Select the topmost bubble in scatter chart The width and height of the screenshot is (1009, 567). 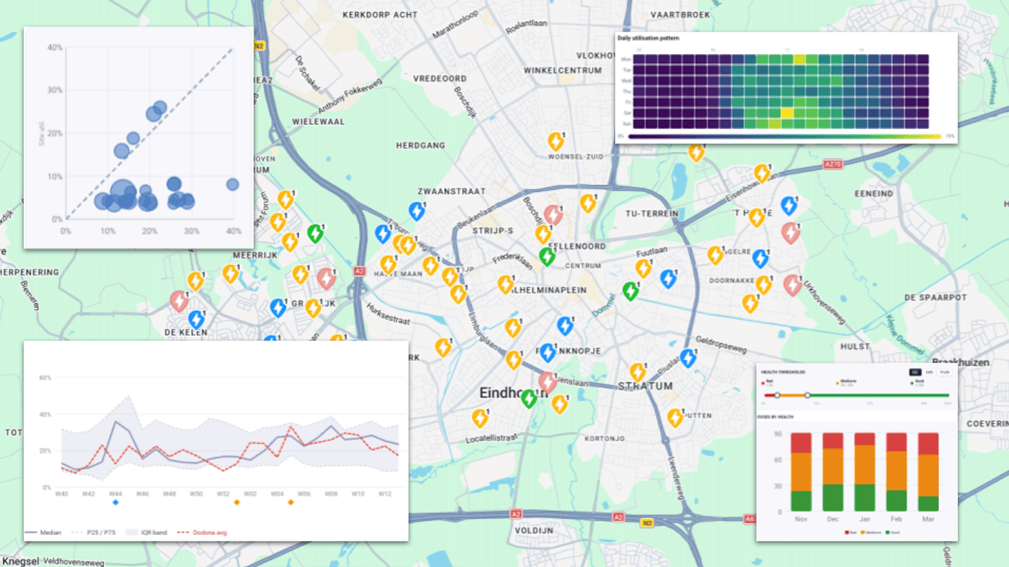pos(160,108)
